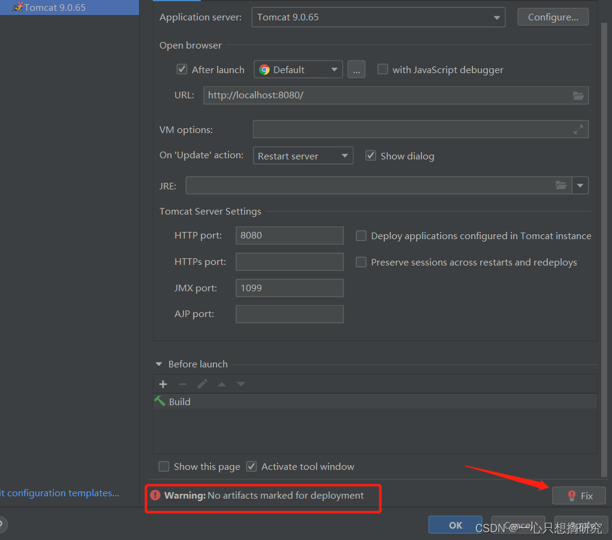
Task: Select the edit pencil icon under Before launch
Action: click(202, 384)
